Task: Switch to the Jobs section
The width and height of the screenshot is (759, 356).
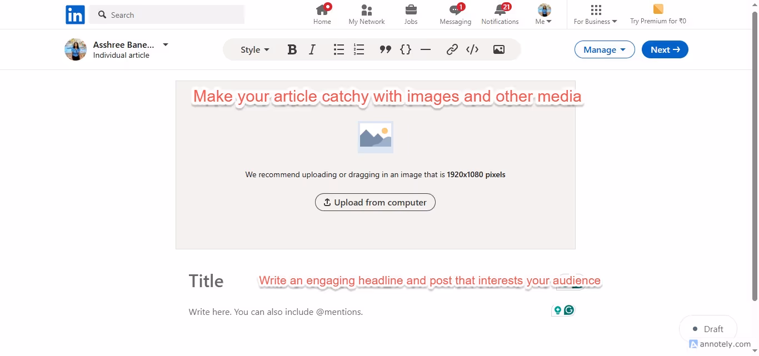Action: click(x=411, y=14)
